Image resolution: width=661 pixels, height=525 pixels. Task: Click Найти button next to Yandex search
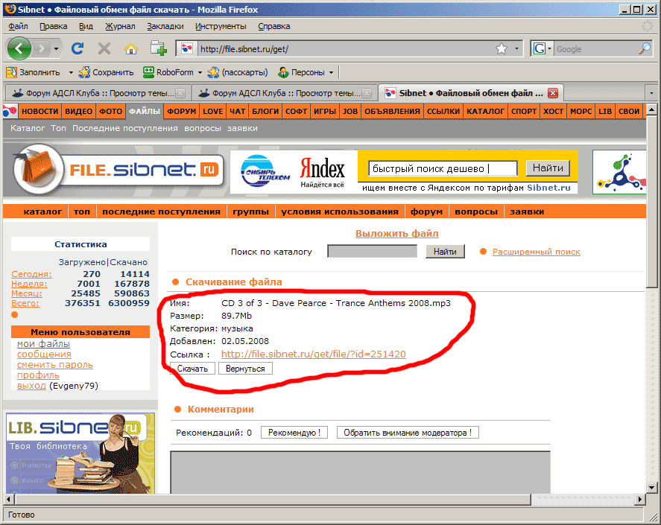pyautogui.click(x=548, y=168)
